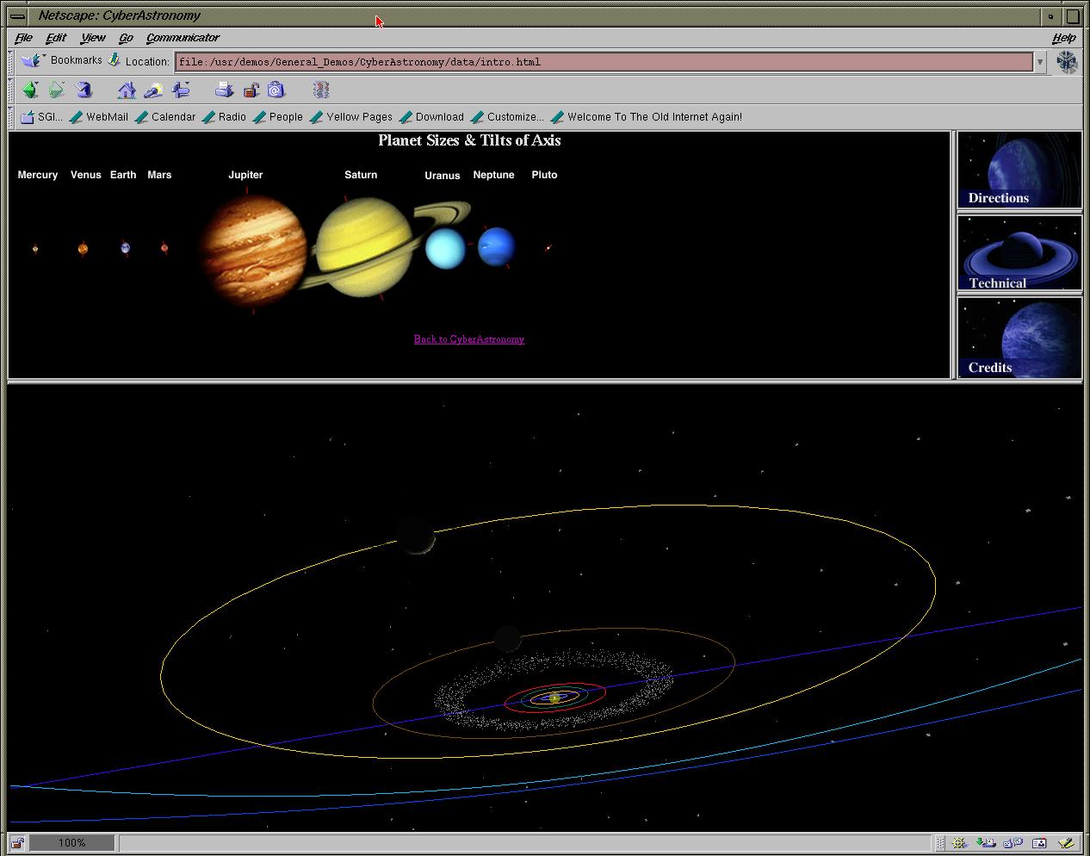Image resolution: width=1090 pixels, height=856 pixels.
Task: Open Security info via the padlock toolbar icon
Action: 251,90
